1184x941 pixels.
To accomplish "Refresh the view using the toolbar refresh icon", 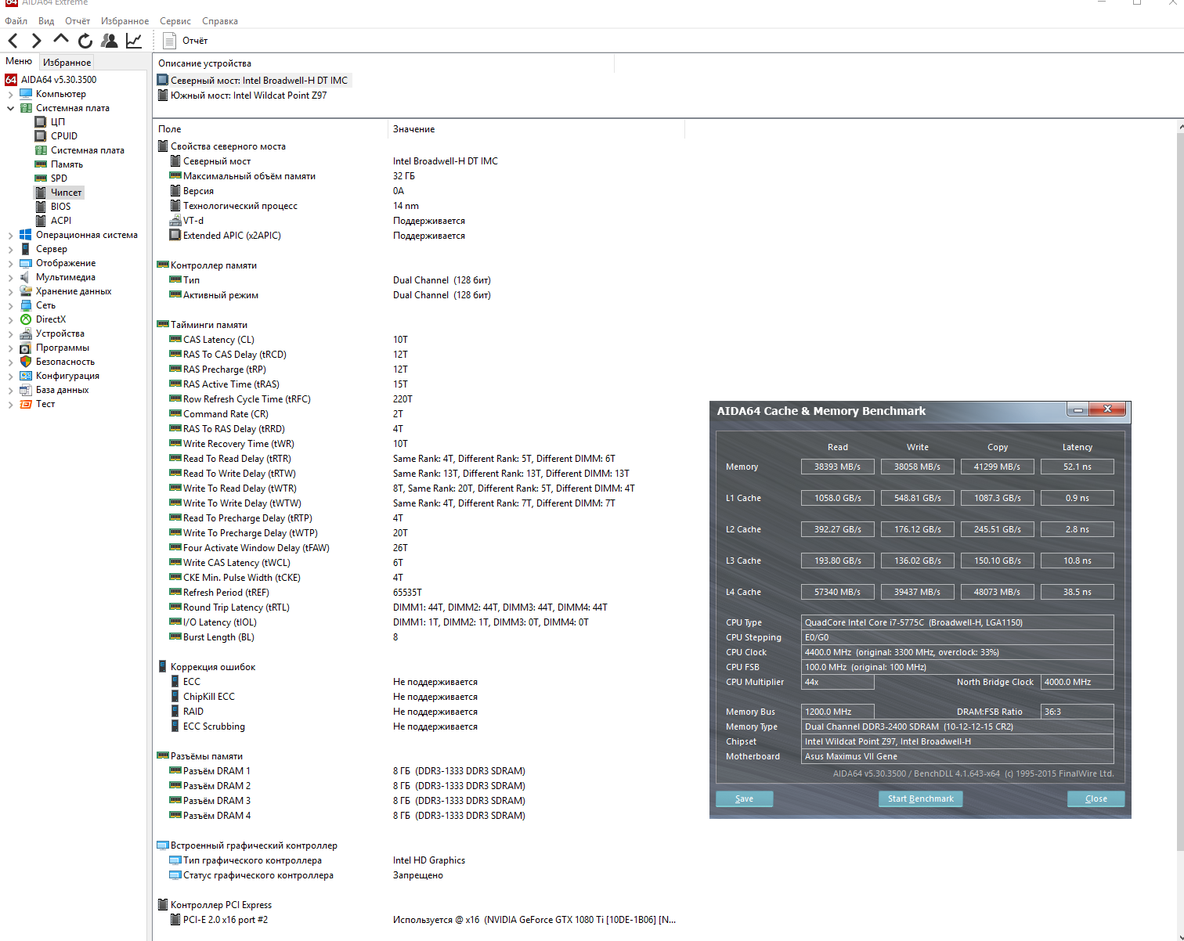I will pos(85,41).
